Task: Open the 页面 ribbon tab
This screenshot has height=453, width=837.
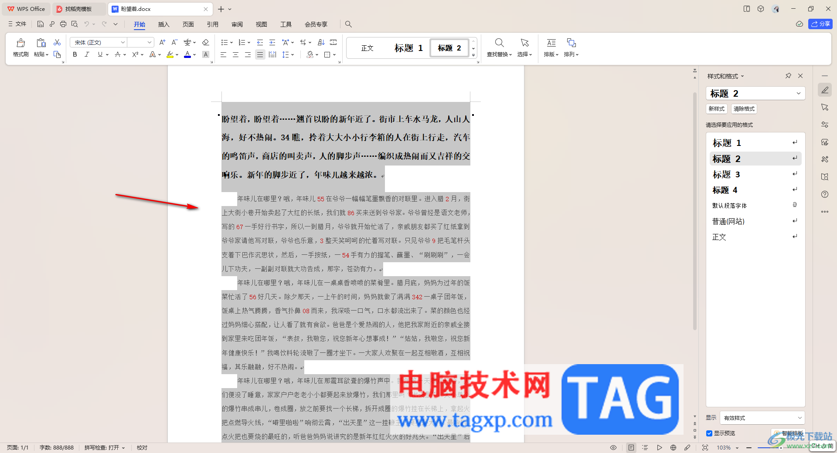Action: click(x=188, y=24)
